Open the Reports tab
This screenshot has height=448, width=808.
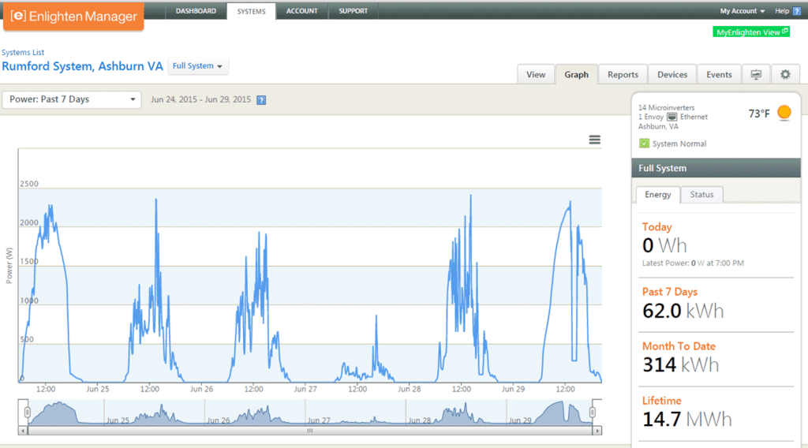click(623, 75)
